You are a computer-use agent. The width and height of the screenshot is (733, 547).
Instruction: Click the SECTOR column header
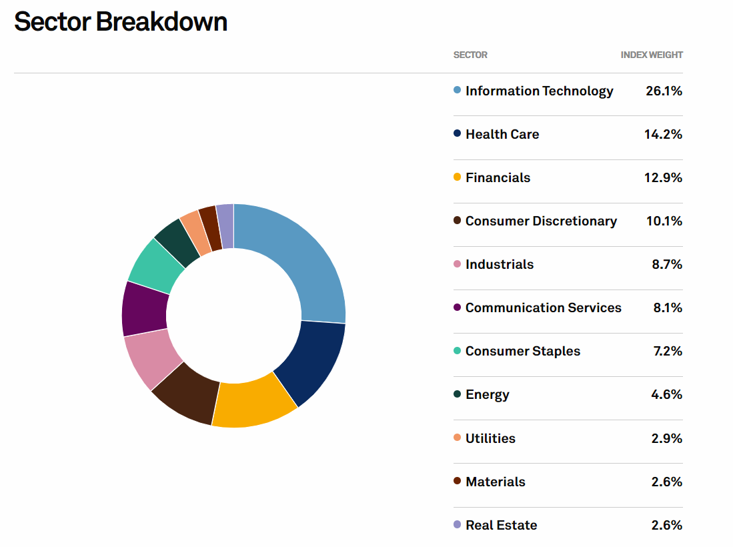[x=470, y=55]
